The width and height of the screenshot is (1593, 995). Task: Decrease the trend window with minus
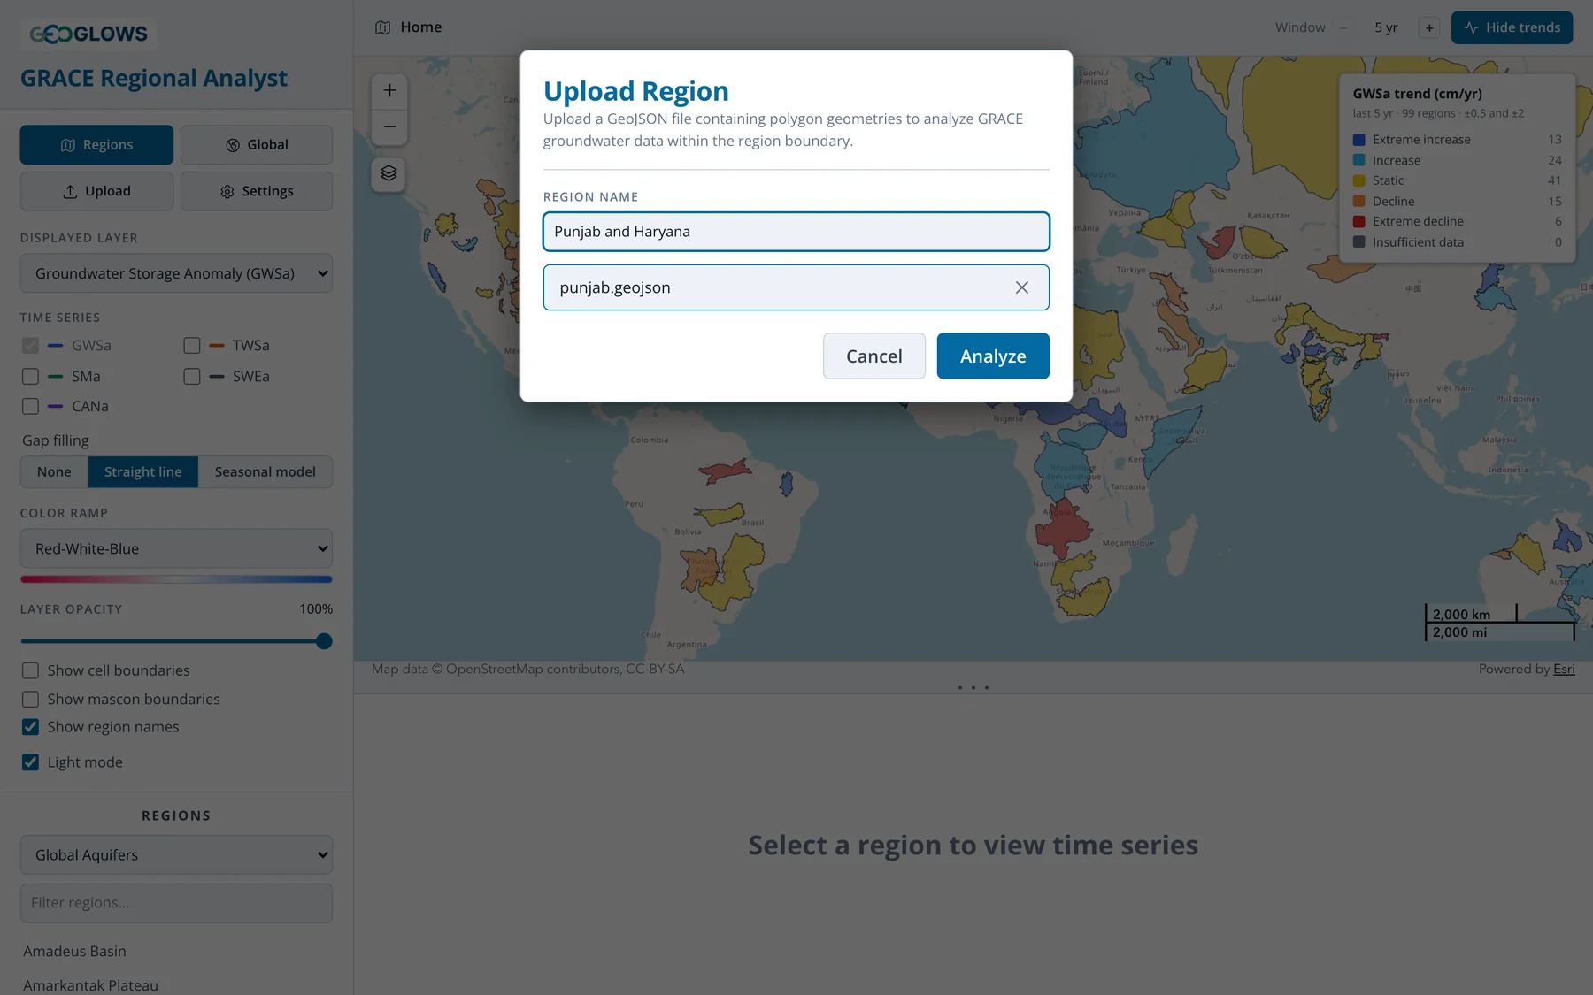pos(1343,27)
